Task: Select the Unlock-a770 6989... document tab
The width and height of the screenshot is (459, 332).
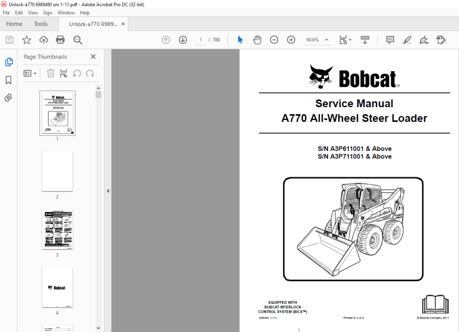Action: (x=93, y=24)
